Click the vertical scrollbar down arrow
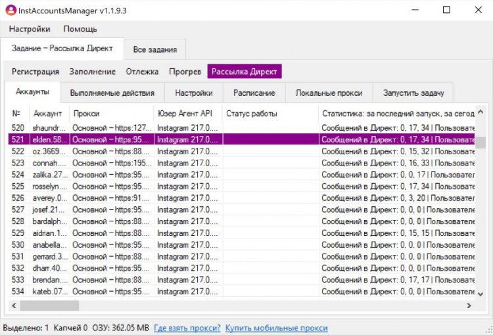The height and width of the screenshot is (335, 493). pyautogui.click(x=481, y=294)
